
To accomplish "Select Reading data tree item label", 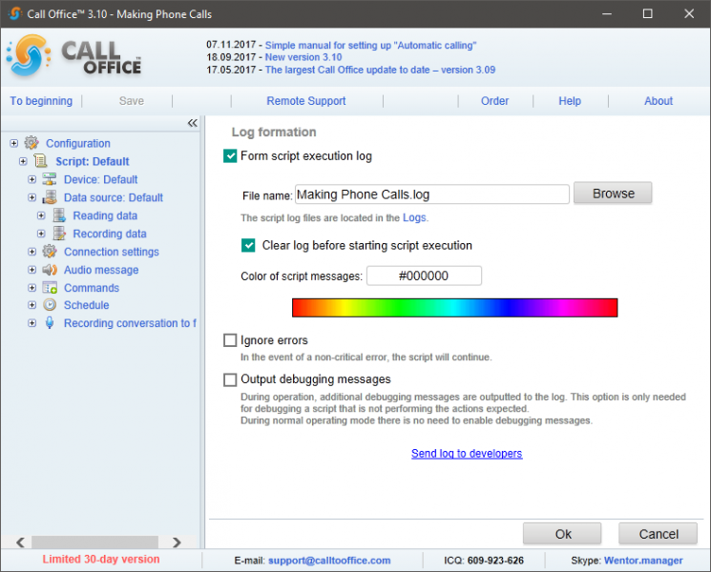I will [105, 215].
